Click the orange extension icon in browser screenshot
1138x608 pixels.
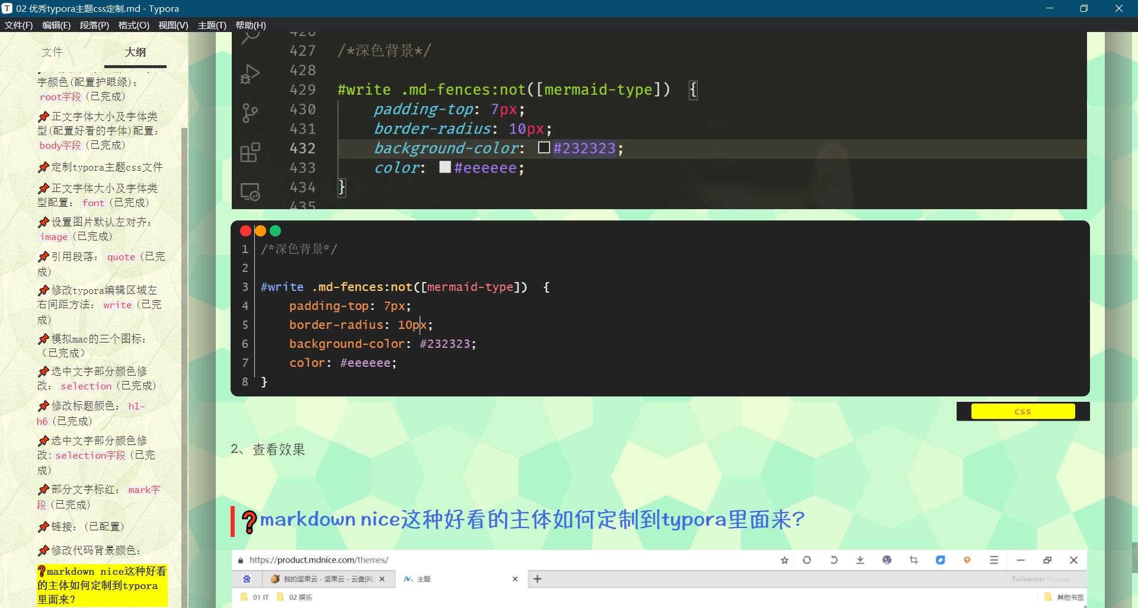tap(967, 560)
